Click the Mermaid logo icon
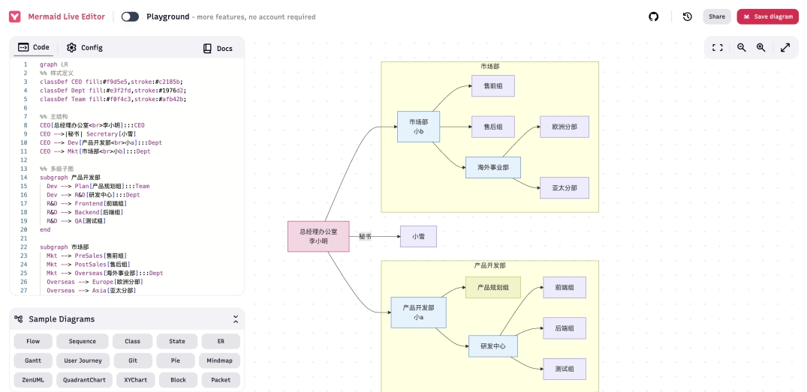This screenshot has width=807, height=392. point(15,16)
